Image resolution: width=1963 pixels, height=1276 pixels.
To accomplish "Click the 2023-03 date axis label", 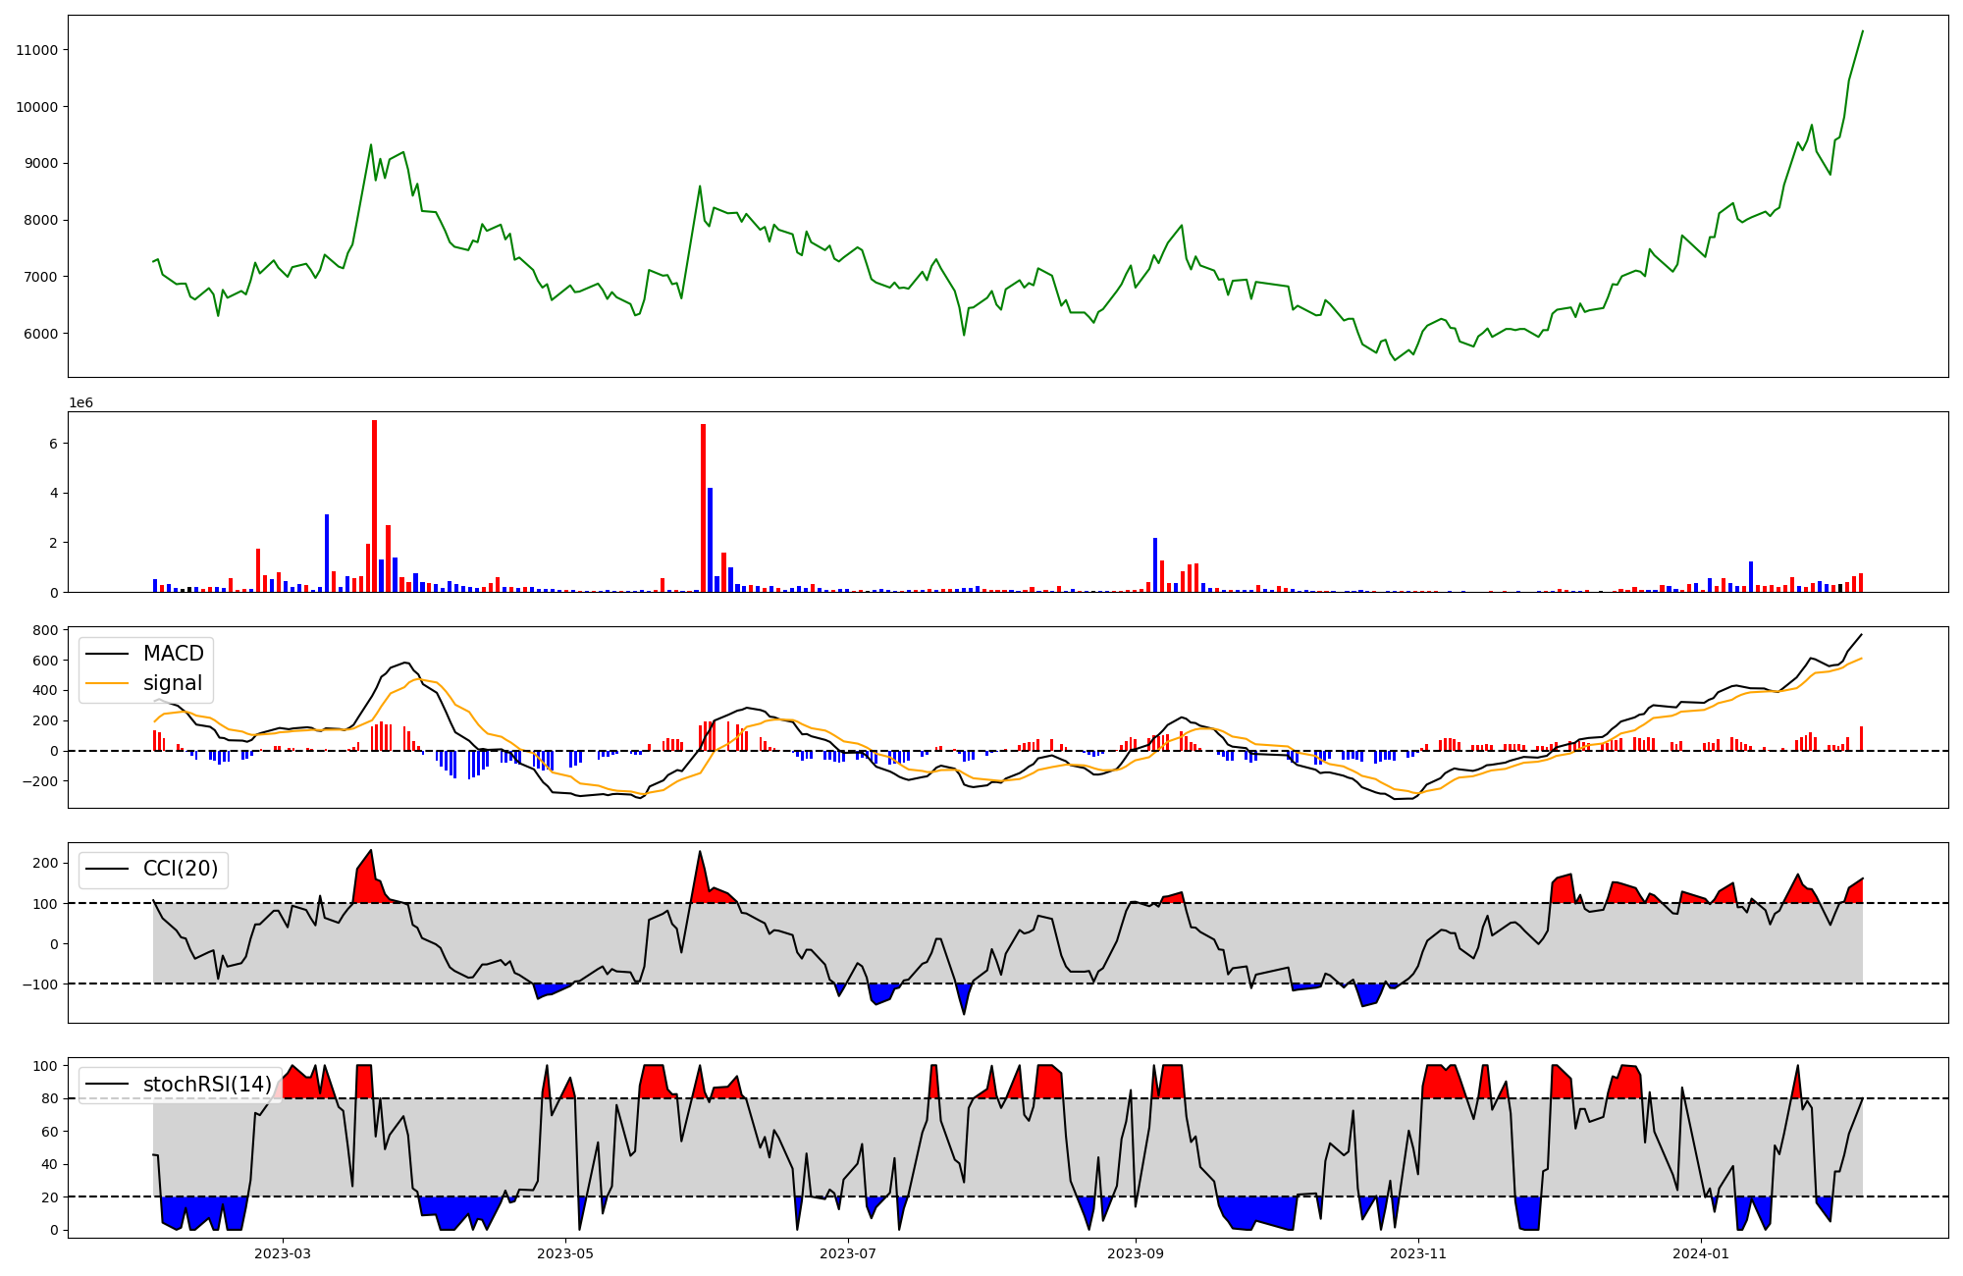I will click(283, 1253).
